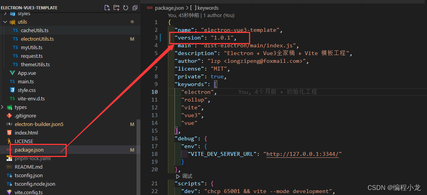Click the "license" key text

[189, 69]
